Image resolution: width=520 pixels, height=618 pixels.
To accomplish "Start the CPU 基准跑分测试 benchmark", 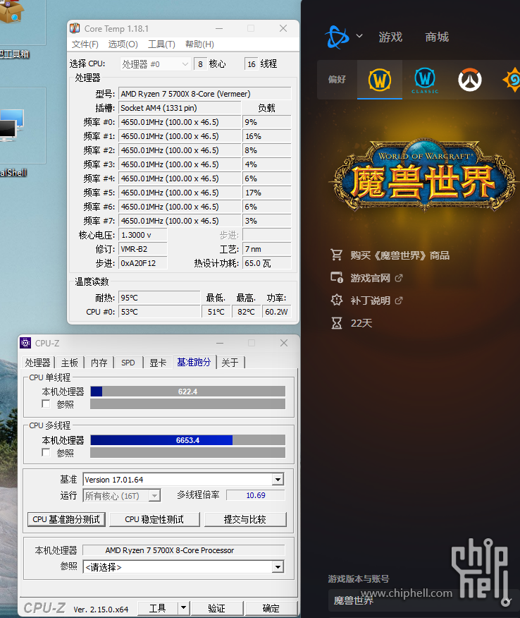I will click(x=66, y=519).
